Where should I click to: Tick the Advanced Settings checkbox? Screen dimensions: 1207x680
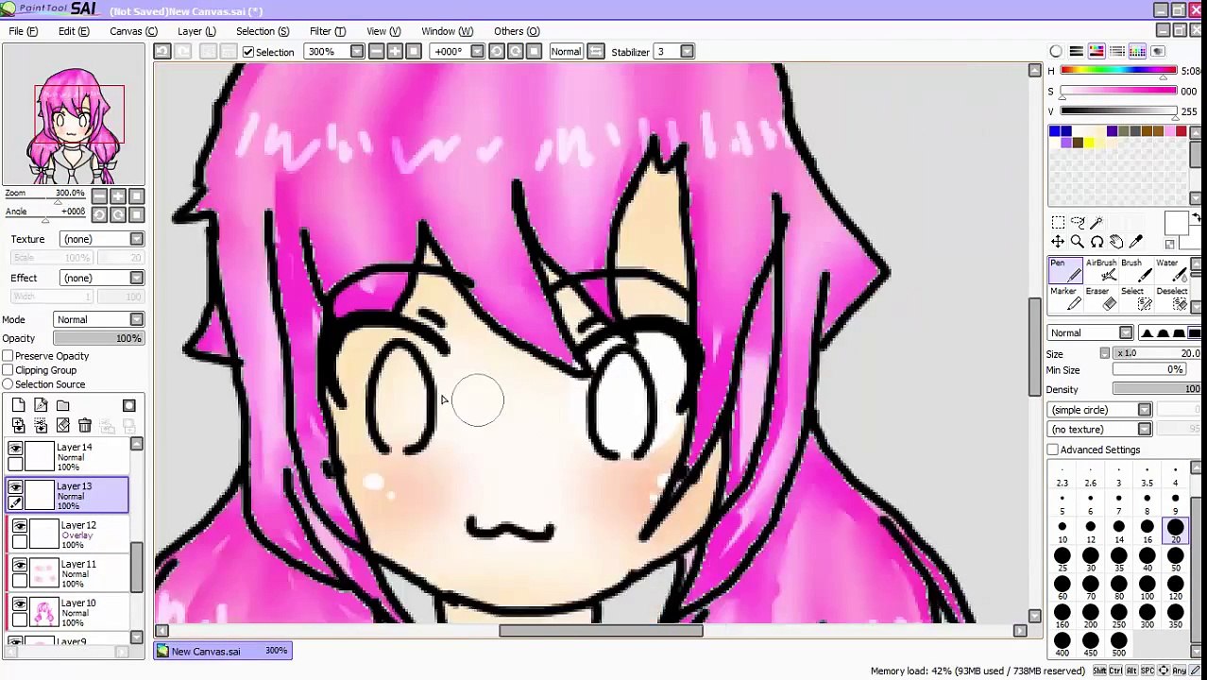coord(1053,450)
